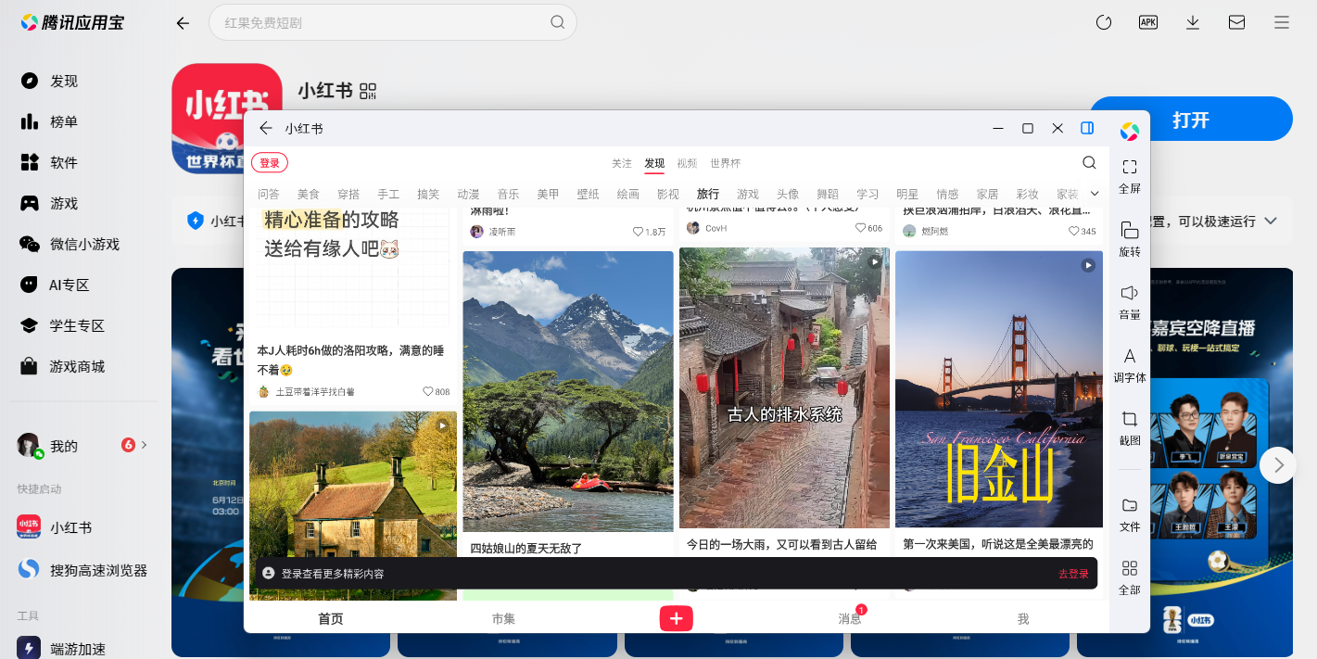Click the red plus post button

[677, 618]
